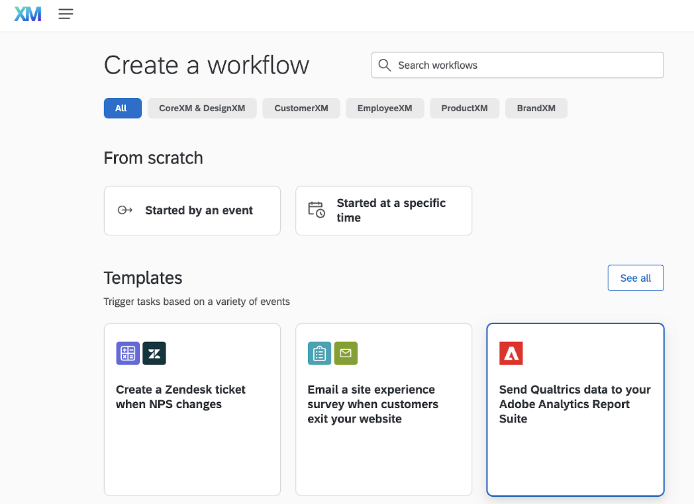
Task: Click the red Adobe logo icon
Action: [511, 353]
